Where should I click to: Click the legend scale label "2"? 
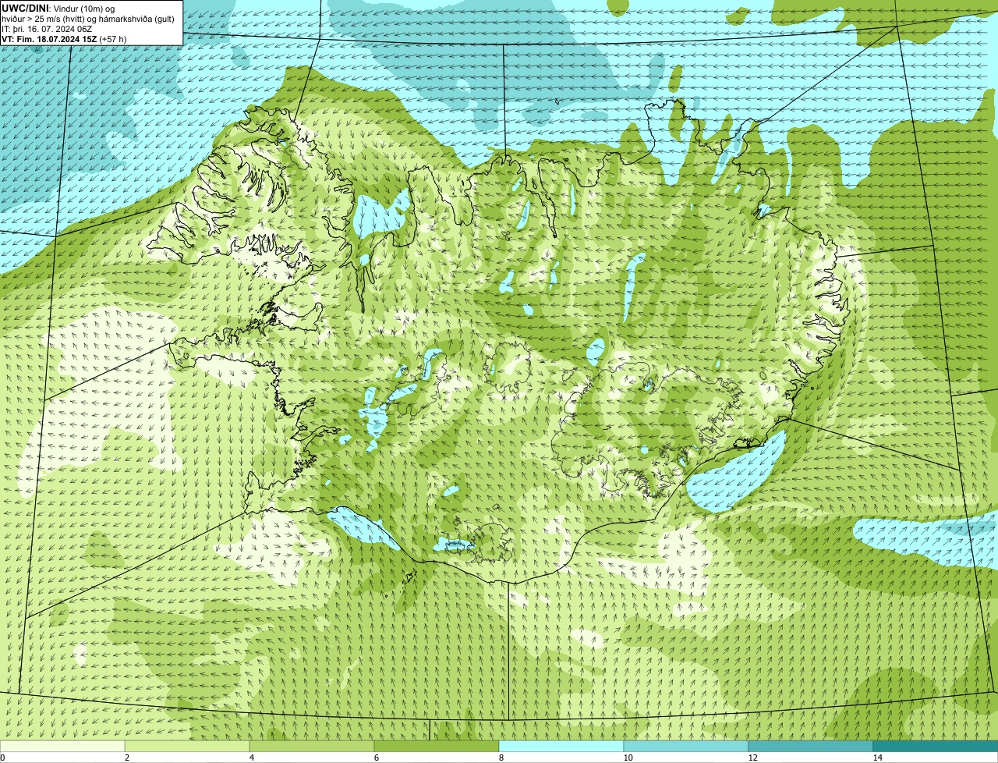pyautogui.click(x=126, y=758)
